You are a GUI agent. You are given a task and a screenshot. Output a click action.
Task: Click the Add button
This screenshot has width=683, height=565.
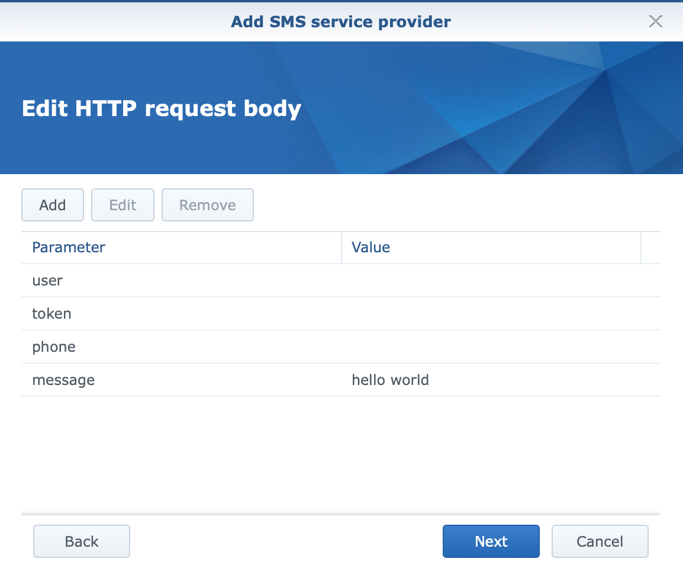click(x=53, y=205)
